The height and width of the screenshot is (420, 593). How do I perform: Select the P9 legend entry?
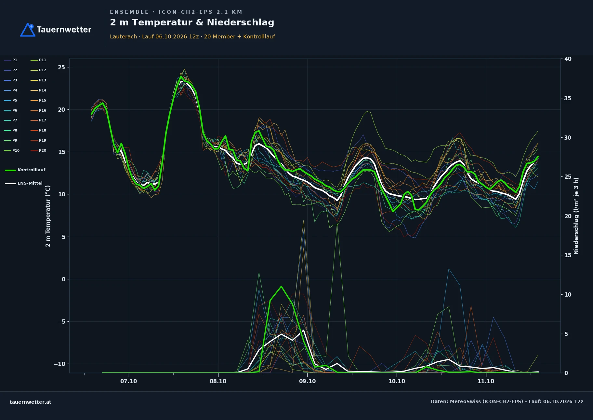(11, 140)
